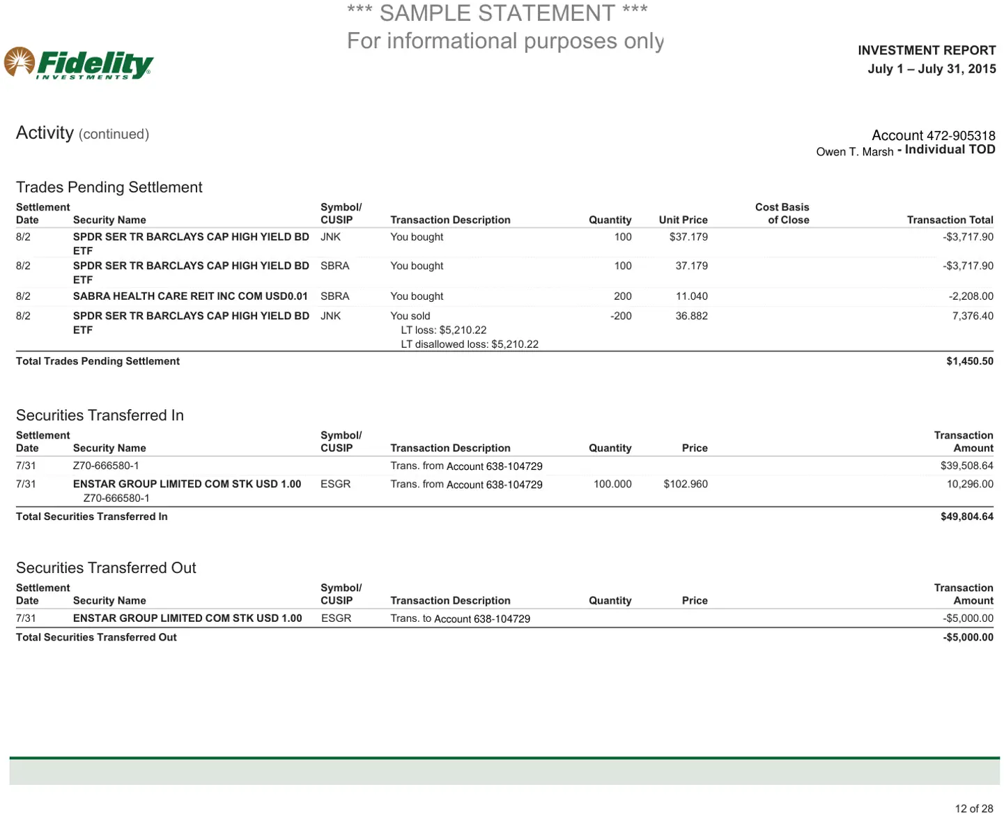This screenshot has height=817, width=1004.
Task: Click the Cost Basis of Close column header
Action: pyautogui.click(x=782, y=213)
